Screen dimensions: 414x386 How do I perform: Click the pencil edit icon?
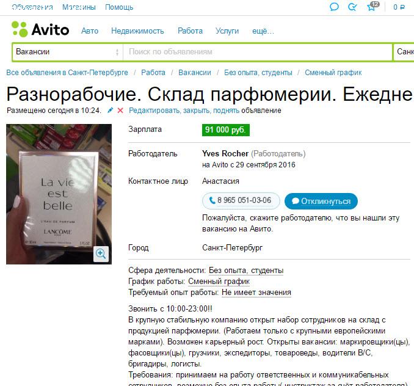pos(110,111)
